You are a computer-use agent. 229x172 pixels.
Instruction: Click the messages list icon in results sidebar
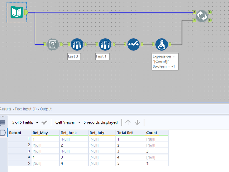(x=3, y=123)
